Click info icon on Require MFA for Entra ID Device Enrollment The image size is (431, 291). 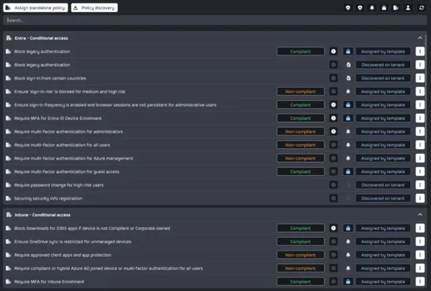tap(333, 119)
